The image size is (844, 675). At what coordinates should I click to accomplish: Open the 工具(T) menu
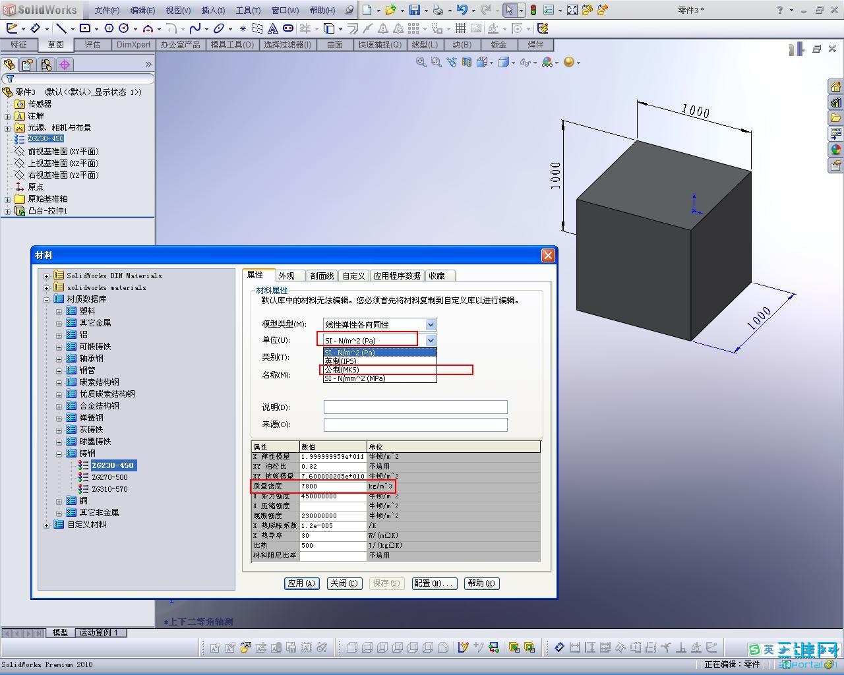pyautogui.click(x=248, y=11)
